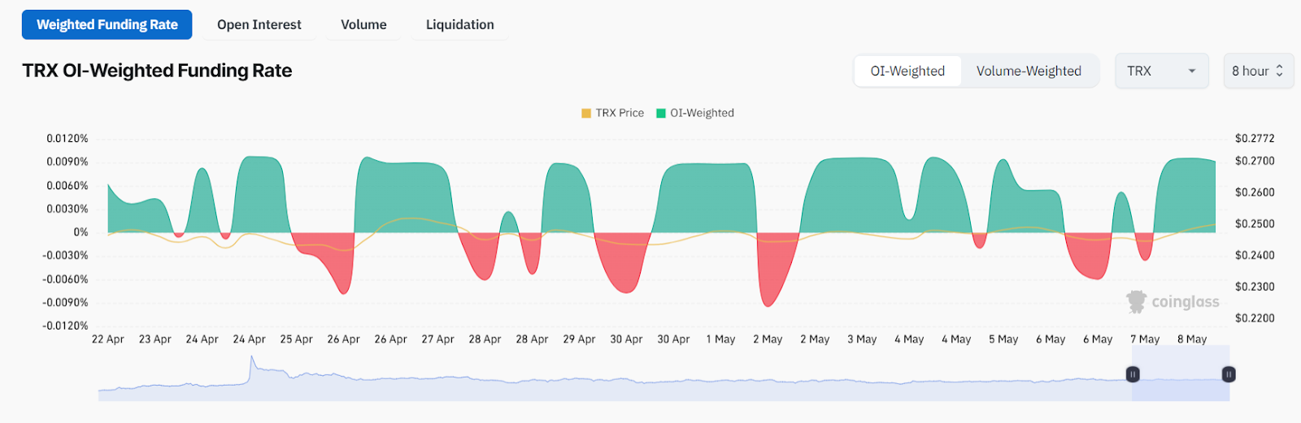
Task: Click the 1 May date label
Action: click(x=720, y=339)
